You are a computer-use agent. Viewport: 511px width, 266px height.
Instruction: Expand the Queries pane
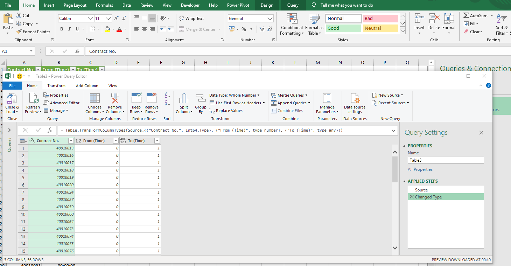(9, 130)
